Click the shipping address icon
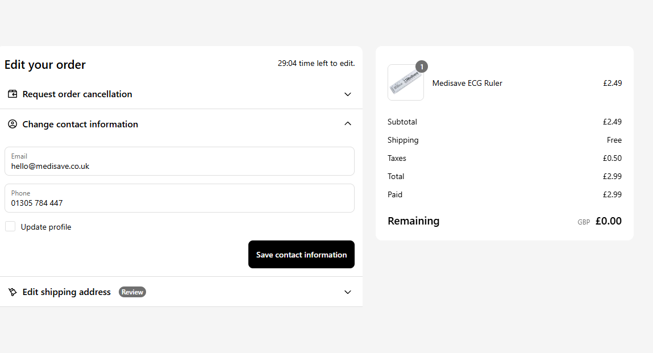 [x=13, y=292]
